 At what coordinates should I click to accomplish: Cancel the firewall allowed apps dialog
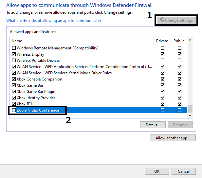point(183,171)
